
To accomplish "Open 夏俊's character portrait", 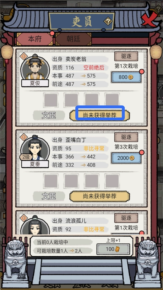I will [35, 67].
